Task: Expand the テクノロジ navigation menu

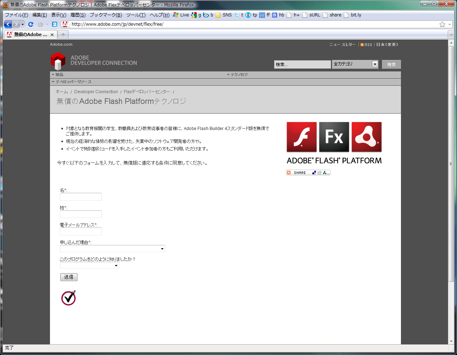Action: 237,75
